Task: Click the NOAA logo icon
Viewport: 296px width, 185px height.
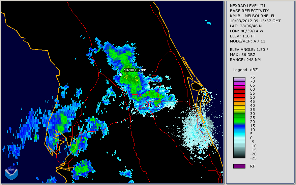Action: pyautogui.click(x=11, y=173)
